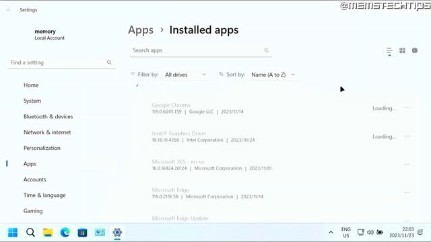Click the Search apps magnifier icon
431x242 pixels.
[x=266, y=50]
